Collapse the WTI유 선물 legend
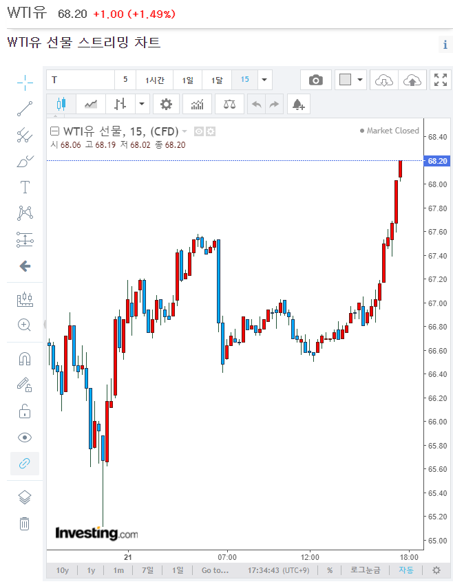 pos(54,131)
